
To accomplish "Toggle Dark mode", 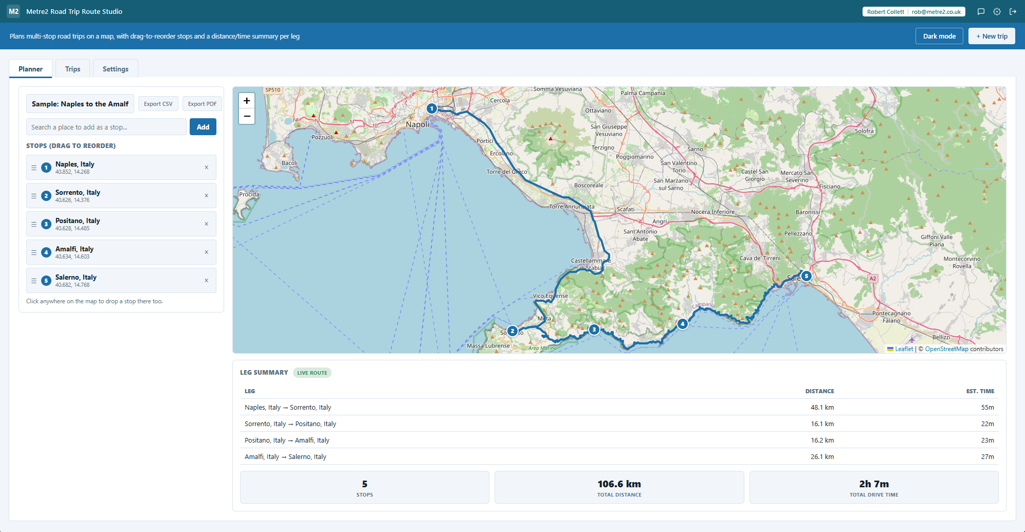I will [x=939, y=36].
